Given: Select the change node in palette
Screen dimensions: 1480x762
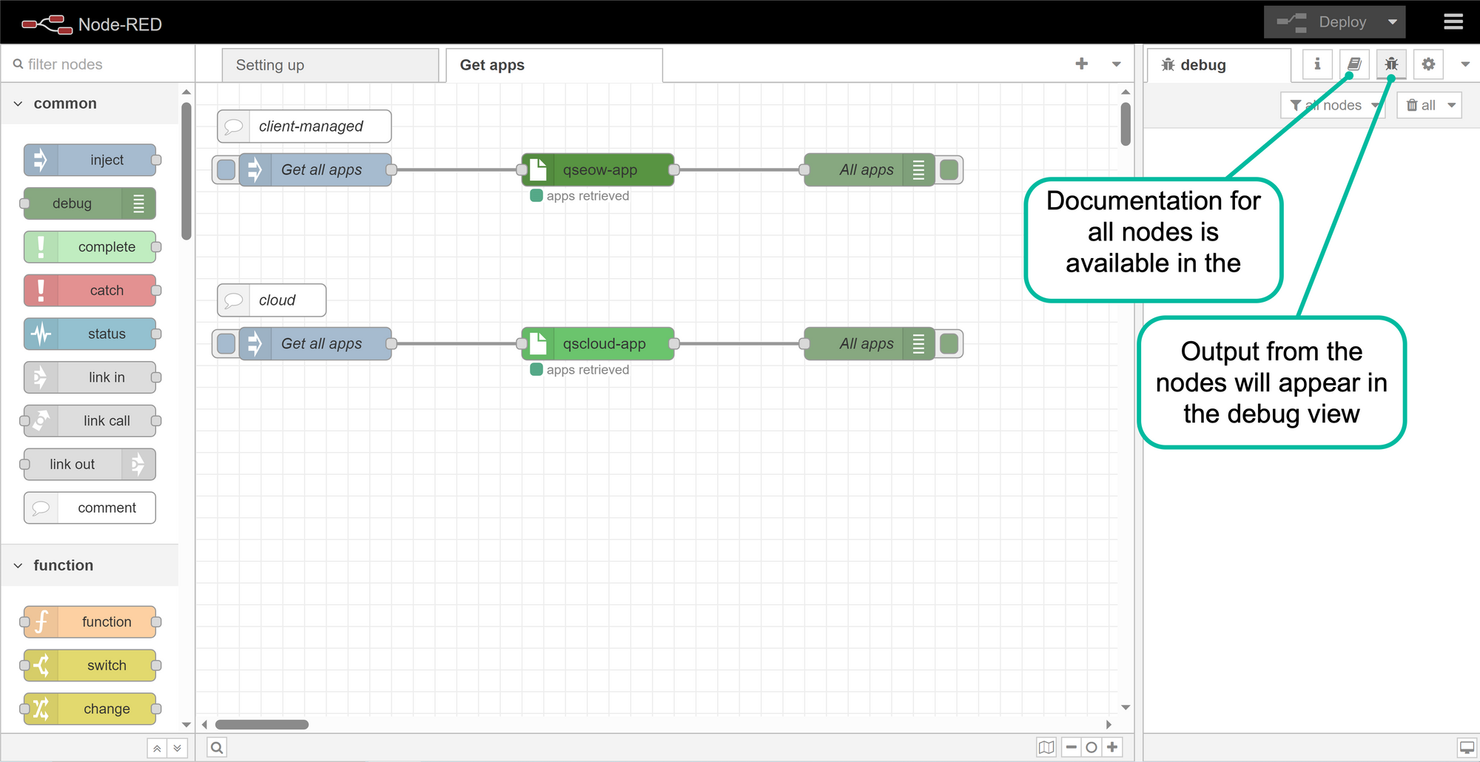Looking at the screenshot, I should pos(90,709).
